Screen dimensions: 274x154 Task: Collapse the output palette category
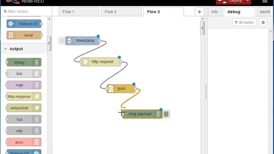[24, 49]
